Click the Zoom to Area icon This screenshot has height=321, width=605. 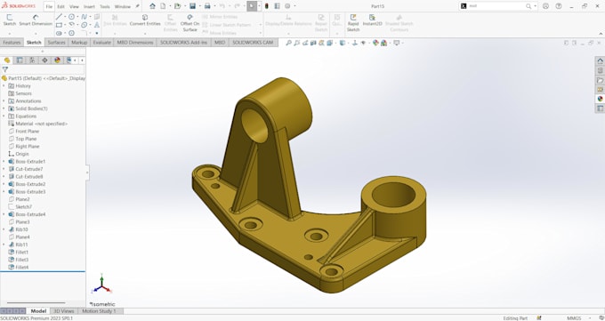tap(296, 43)
